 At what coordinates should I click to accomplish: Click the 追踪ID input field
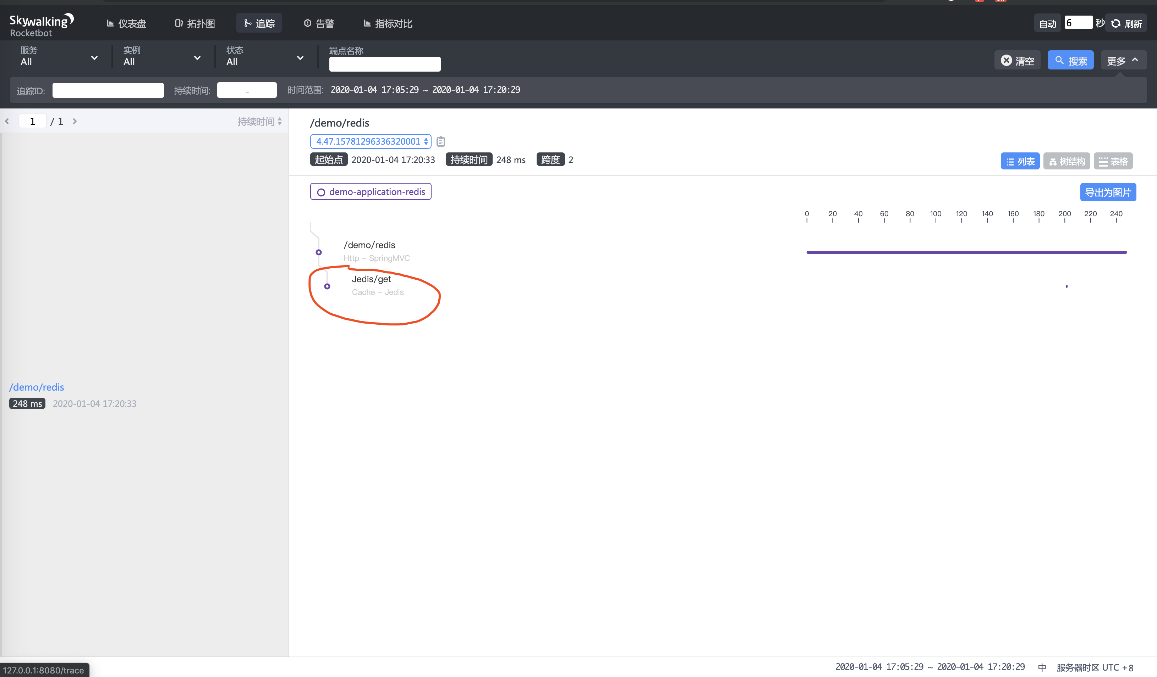(108, 90)
